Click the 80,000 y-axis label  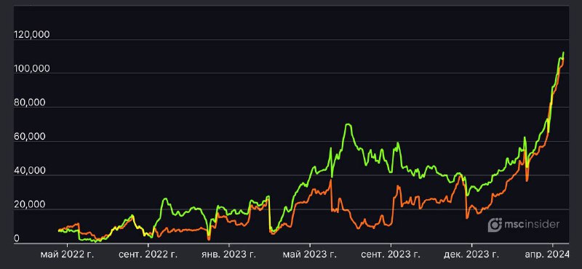coord(29,103)
